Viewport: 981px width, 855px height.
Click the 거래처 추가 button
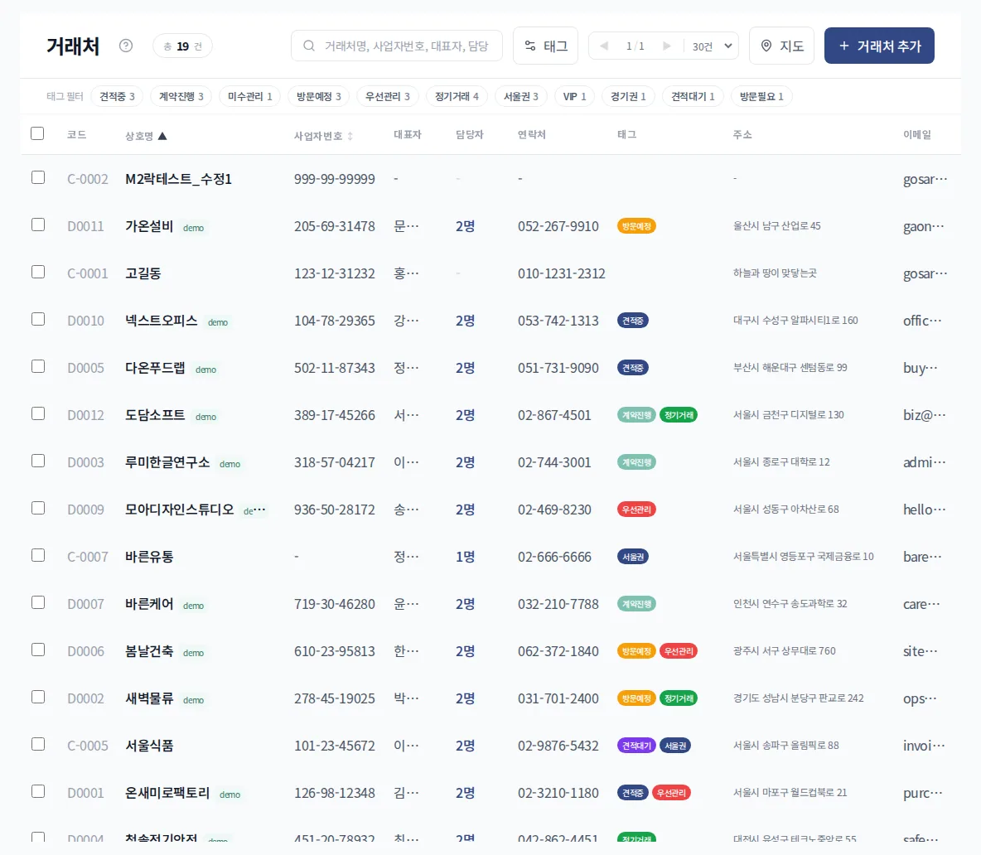(x=879, y=46)
